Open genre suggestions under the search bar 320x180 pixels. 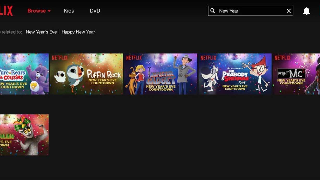41,32
